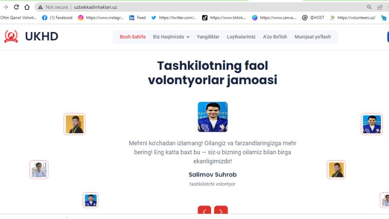Go to the browser home icon
Image resolution: width=389 pixels, height=219 pixels.
[x=27, y=7]
